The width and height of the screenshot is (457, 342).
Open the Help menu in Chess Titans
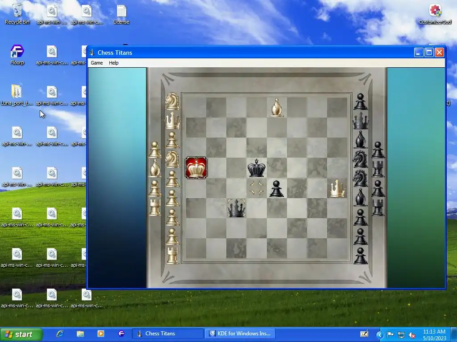click(114, 63)
